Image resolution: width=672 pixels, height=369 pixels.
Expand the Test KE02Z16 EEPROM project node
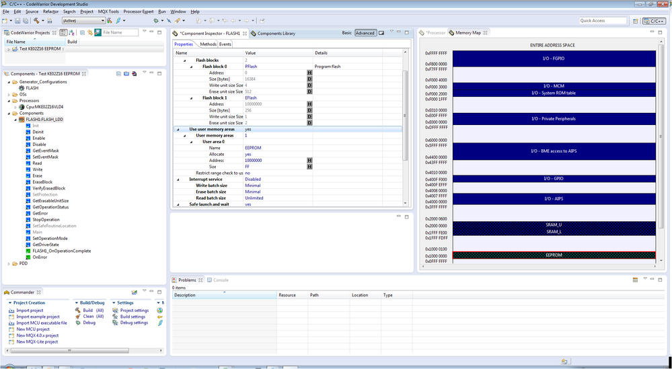click(x=9, y=49)
